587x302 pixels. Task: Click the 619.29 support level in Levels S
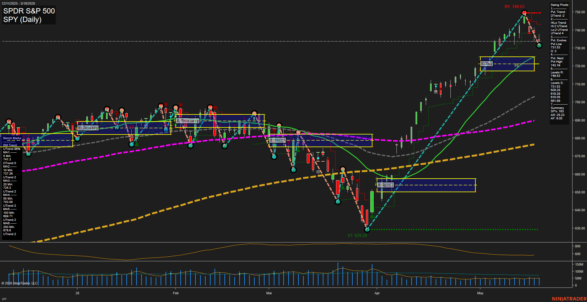[556, 94]
